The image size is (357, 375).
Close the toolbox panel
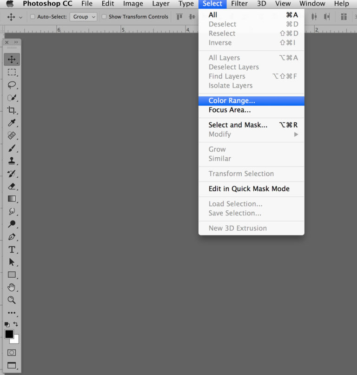(7, 42)
